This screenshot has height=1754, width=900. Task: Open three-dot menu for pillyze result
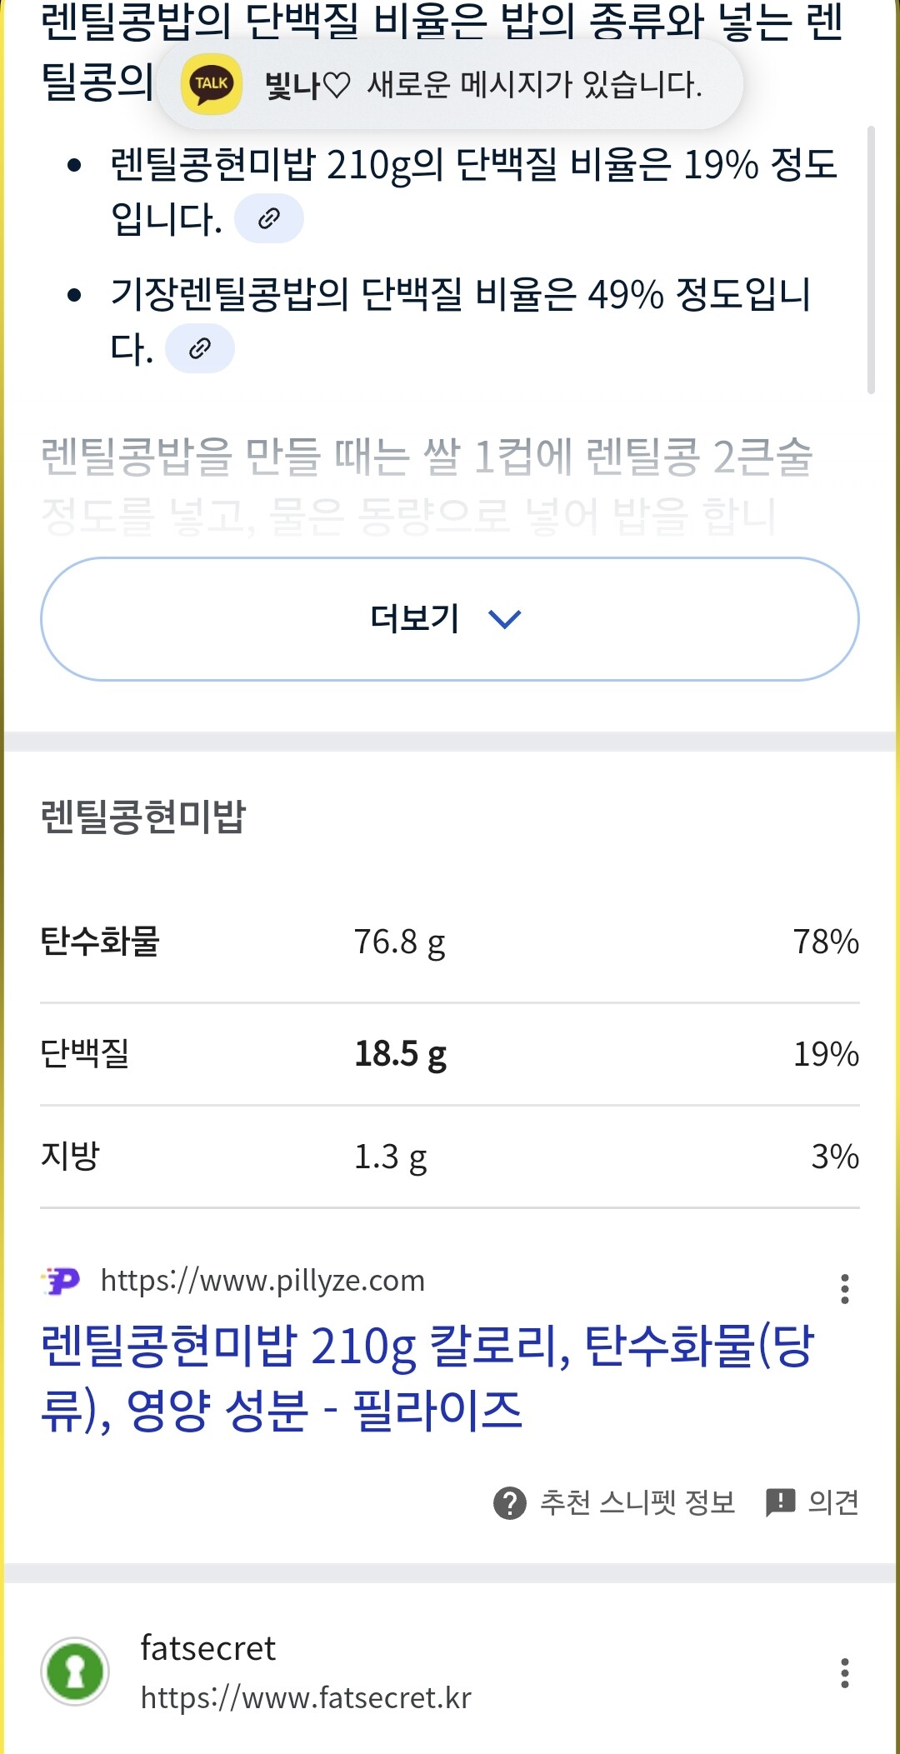tap(845, 1289)
